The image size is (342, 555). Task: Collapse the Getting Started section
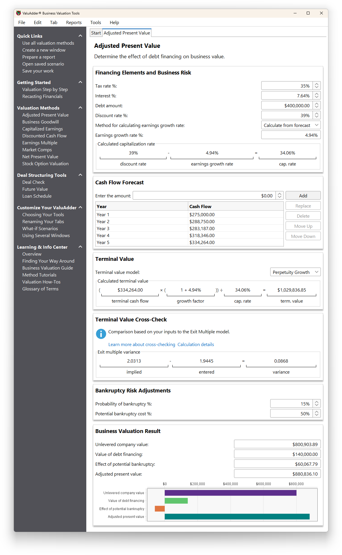pyautogui.click(x=81, y=82)
